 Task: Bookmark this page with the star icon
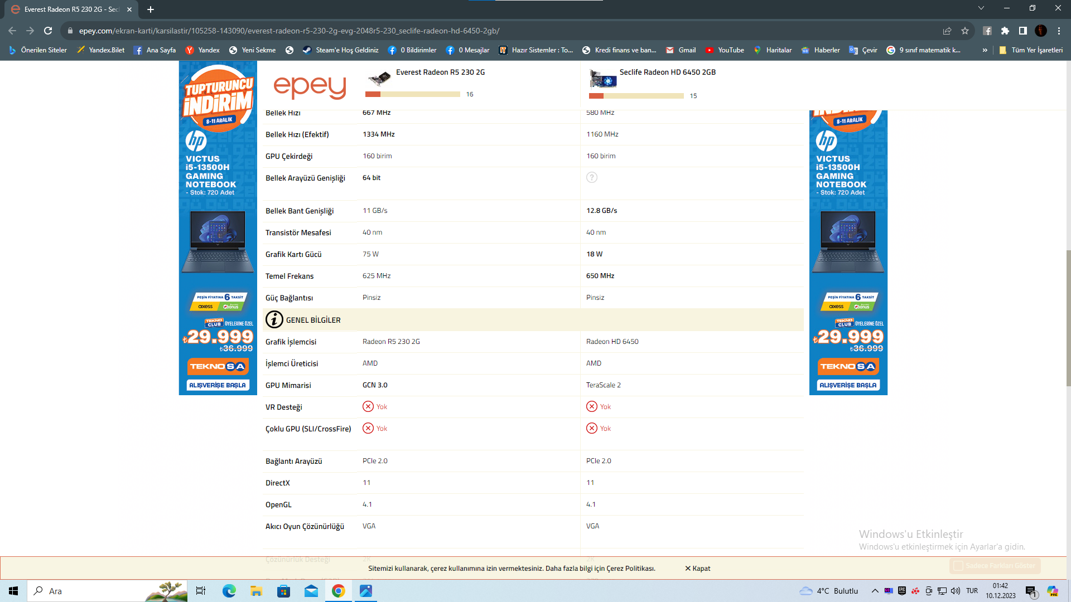pos(965,31)
